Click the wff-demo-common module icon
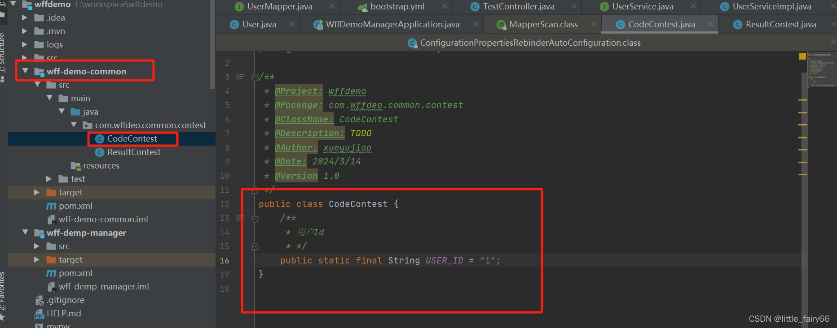 point(40,72)
